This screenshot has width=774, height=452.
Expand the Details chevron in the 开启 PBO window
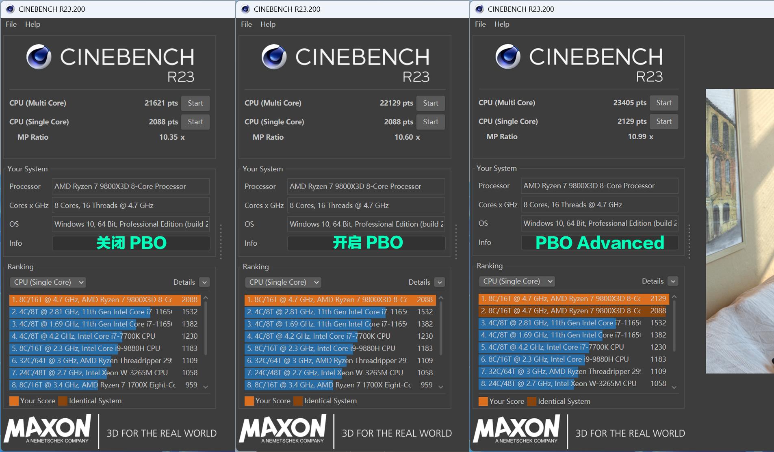pos(440,282)
